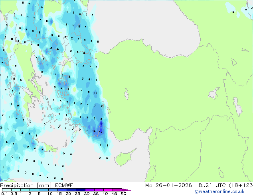Select the 0.1–0.5 mm lightest legend swatch
This screenshot has width=253, height=195.
tap(7, 190)
